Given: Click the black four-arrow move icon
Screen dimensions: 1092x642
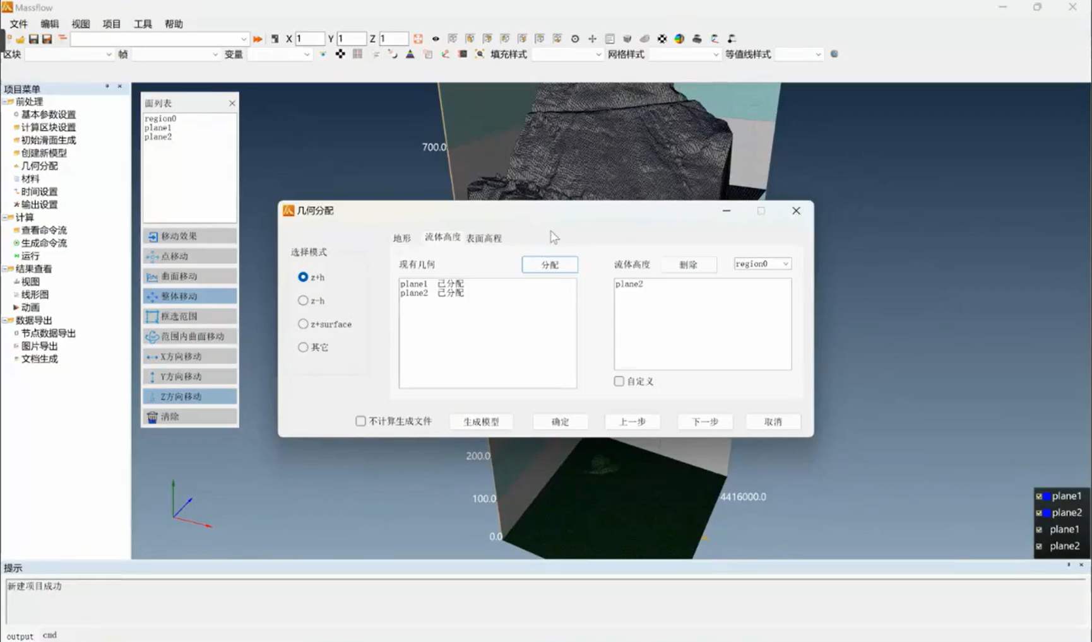Looking at the screenshot, I should click(340, 54).
